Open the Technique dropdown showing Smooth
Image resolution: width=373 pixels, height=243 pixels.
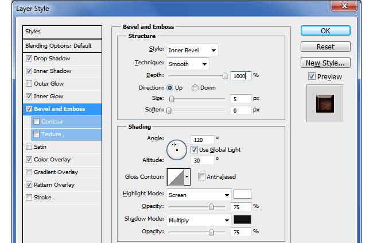(x=188, y=64)
